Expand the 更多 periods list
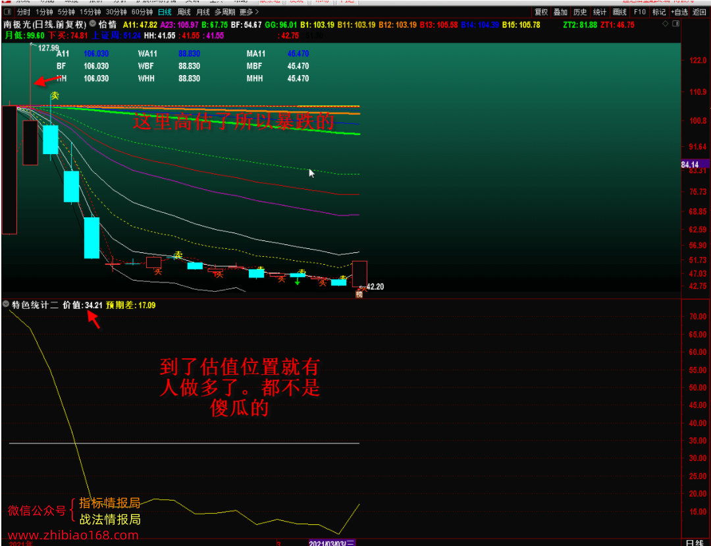This screenshot has width=711, height=546. [249, 13]
